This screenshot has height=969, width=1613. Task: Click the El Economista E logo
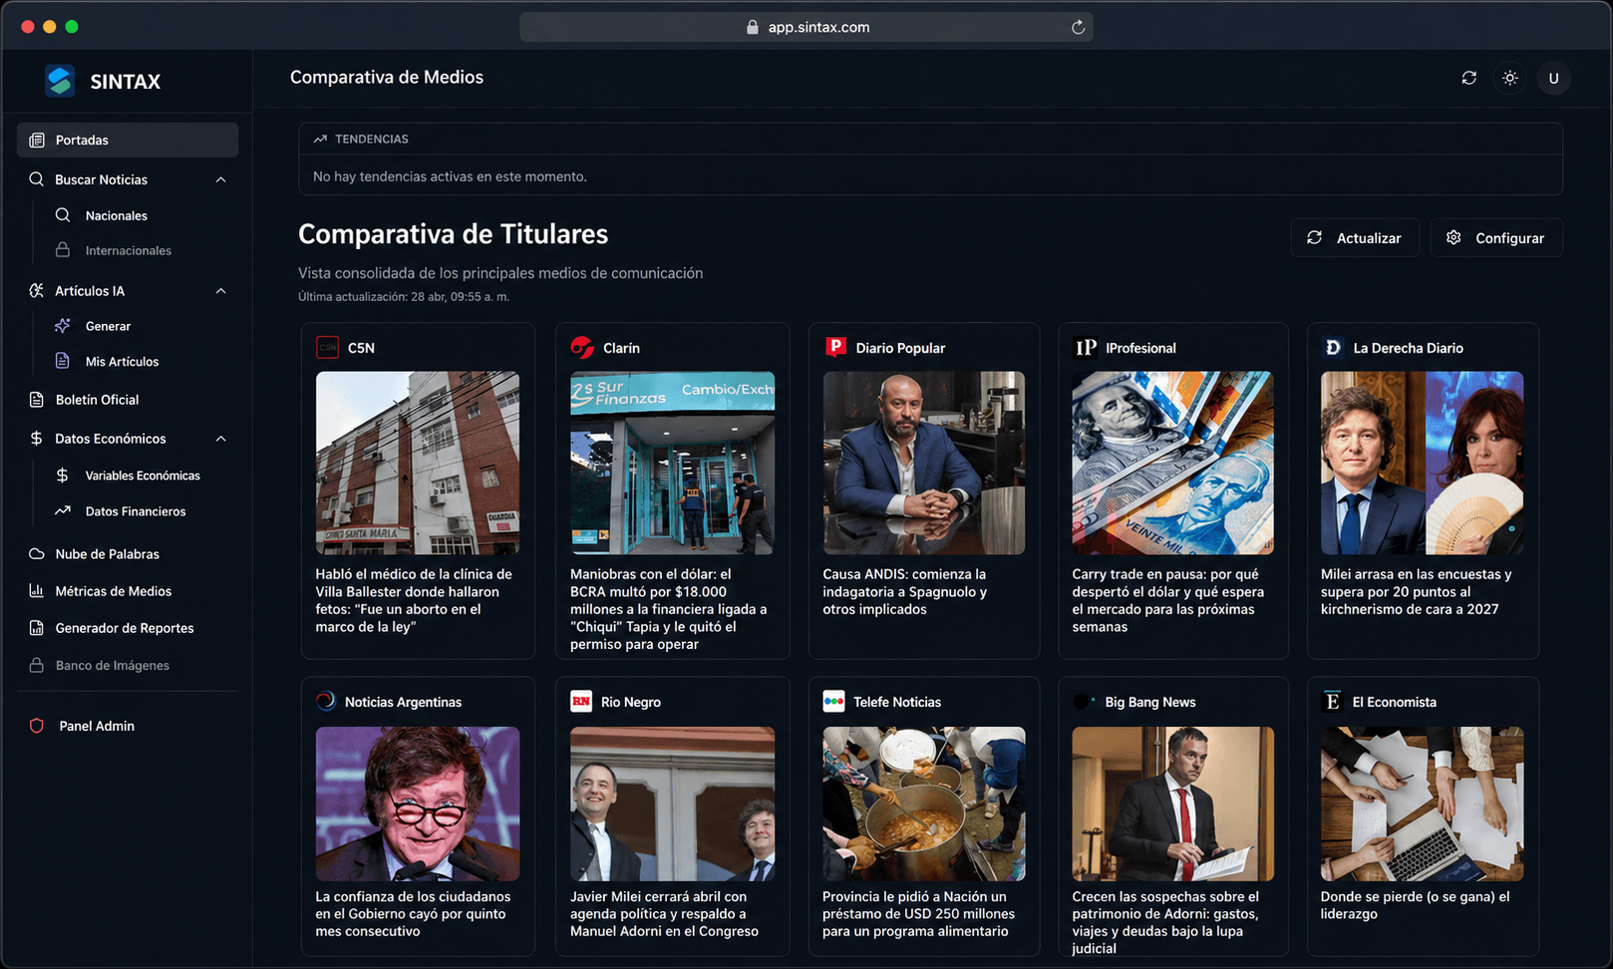[1332, 702]
